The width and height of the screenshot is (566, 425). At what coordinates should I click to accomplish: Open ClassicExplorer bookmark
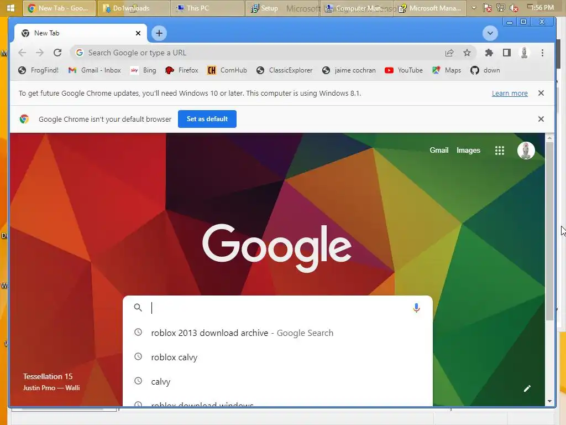tap(285, 70)
